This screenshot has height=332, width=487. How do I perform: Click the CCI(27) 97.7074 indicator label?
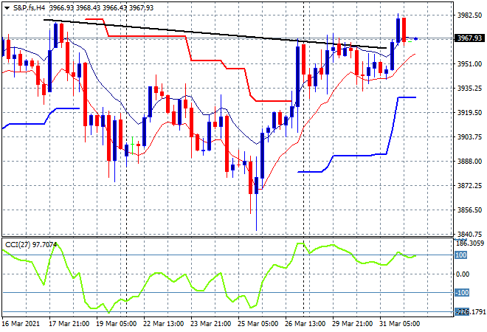pos(31,245)
